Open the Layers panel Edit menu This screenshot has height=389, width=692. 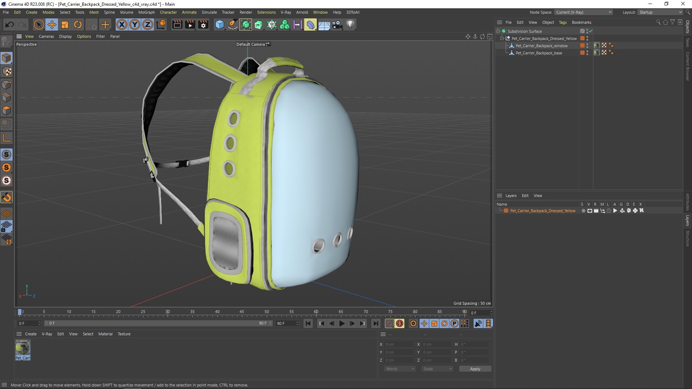[525, 196]
